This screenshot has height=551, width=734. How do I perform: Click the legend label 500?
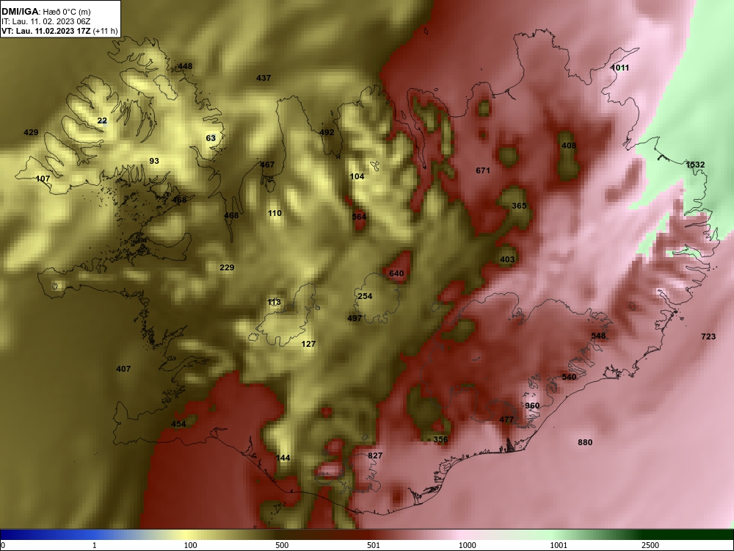(x=282, y=545)
